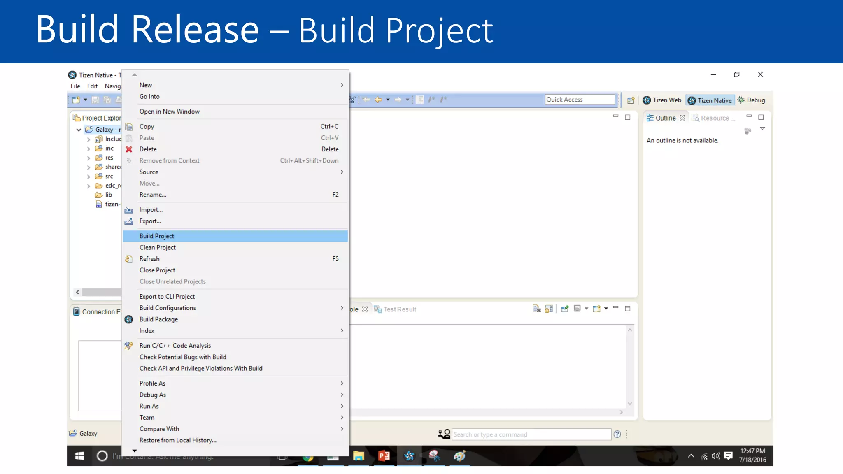Click the Display Selected Console icon
The image size is (843, 474).
point(577,309)
